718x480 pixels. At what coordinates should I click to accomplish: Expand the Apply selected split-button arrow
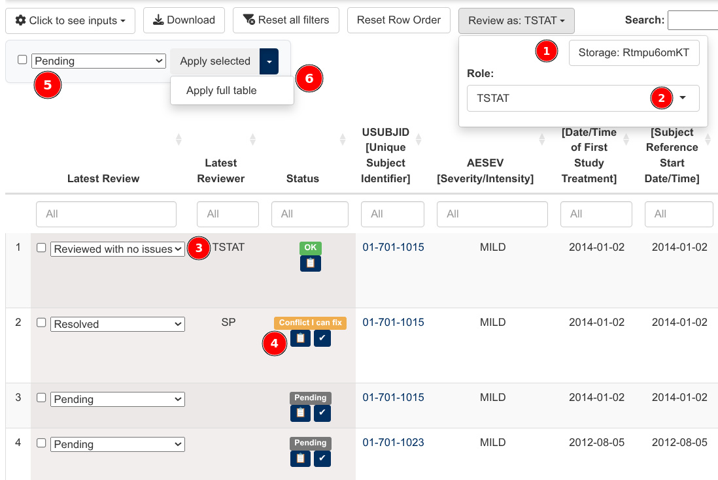(x=269, y=61)
